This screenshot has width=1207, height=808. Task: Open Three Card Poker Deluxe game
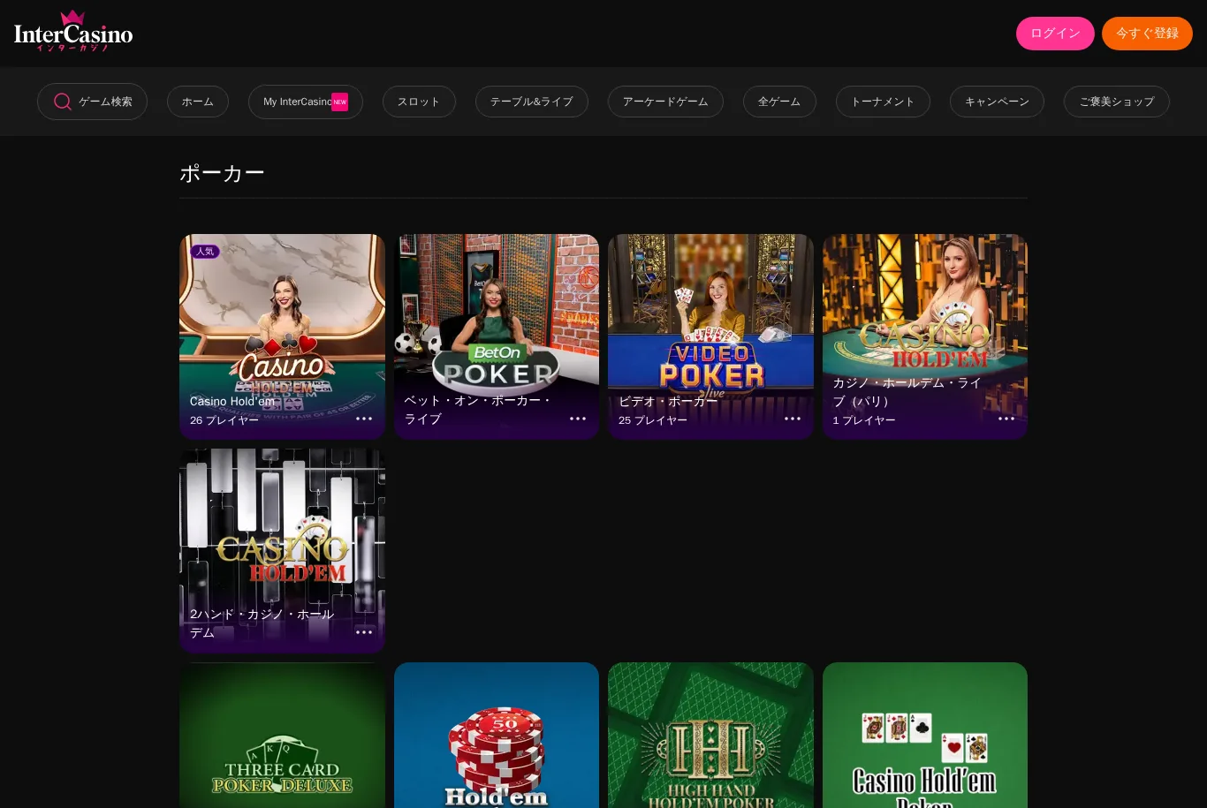tap(282, 735)
